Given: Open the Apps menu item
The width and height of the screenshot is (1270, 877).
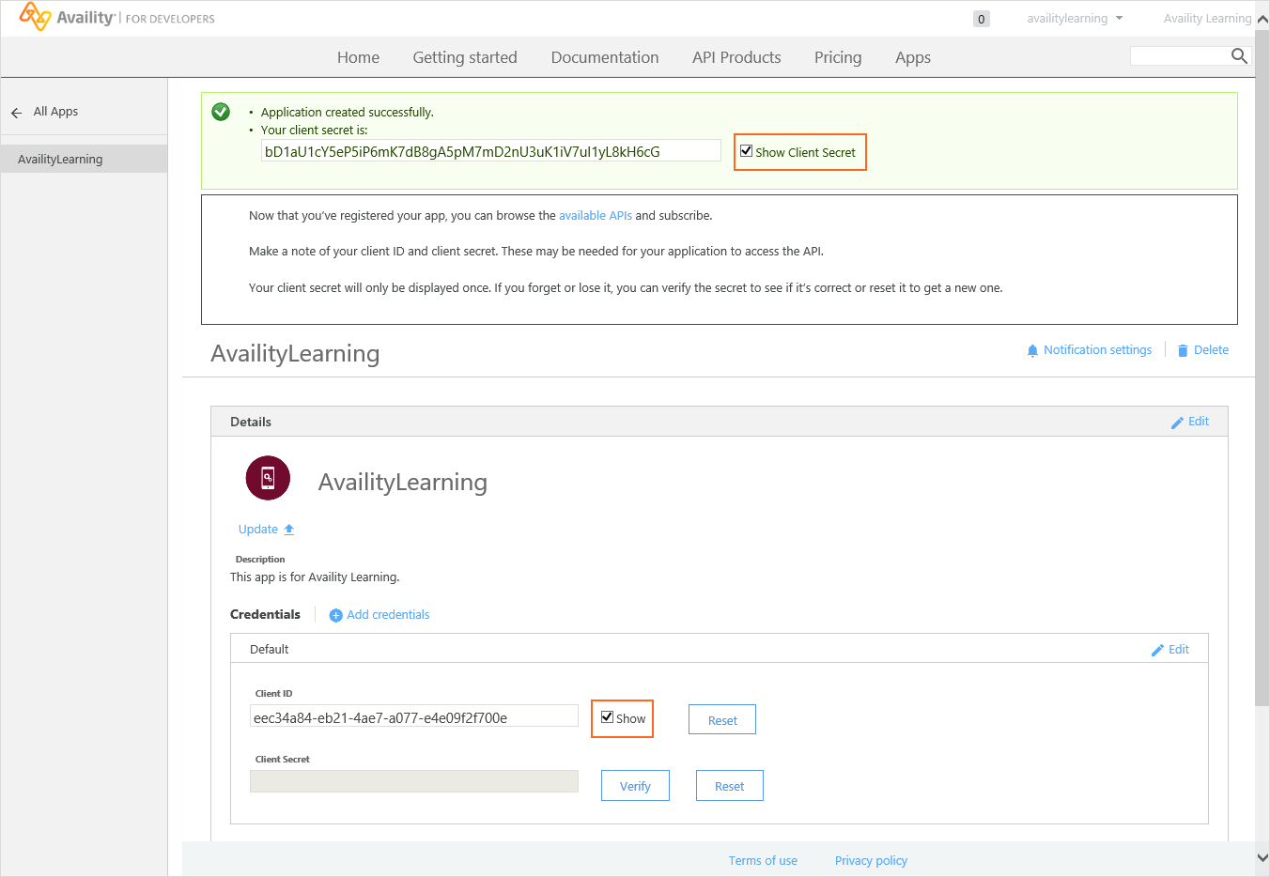Looking at the screenshot, I should (913, 57).
